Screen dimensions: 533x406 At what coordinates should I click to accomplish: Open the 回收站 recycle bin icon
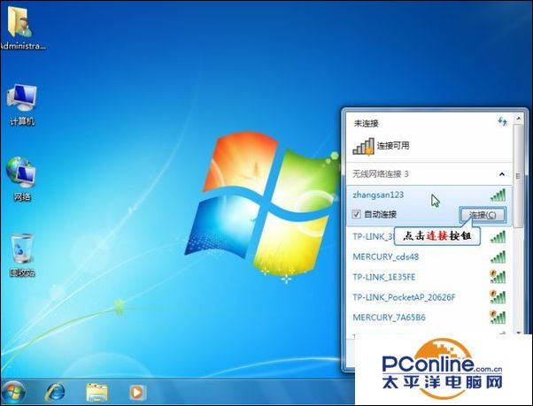click(x=22, y=255)
